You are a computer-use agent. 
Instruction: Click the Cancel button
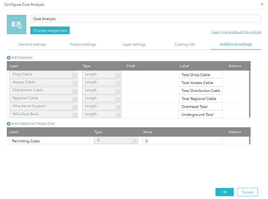tap(248, 192)
